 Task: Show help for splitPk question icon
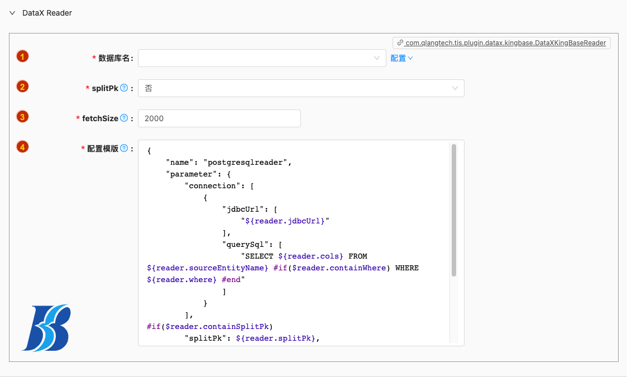[124, 88]
